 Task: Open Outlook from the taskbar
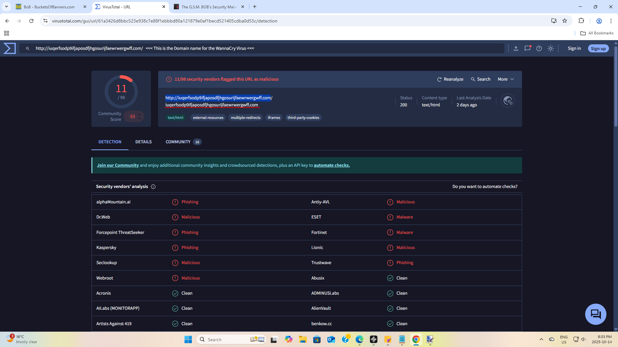point(331,340)
